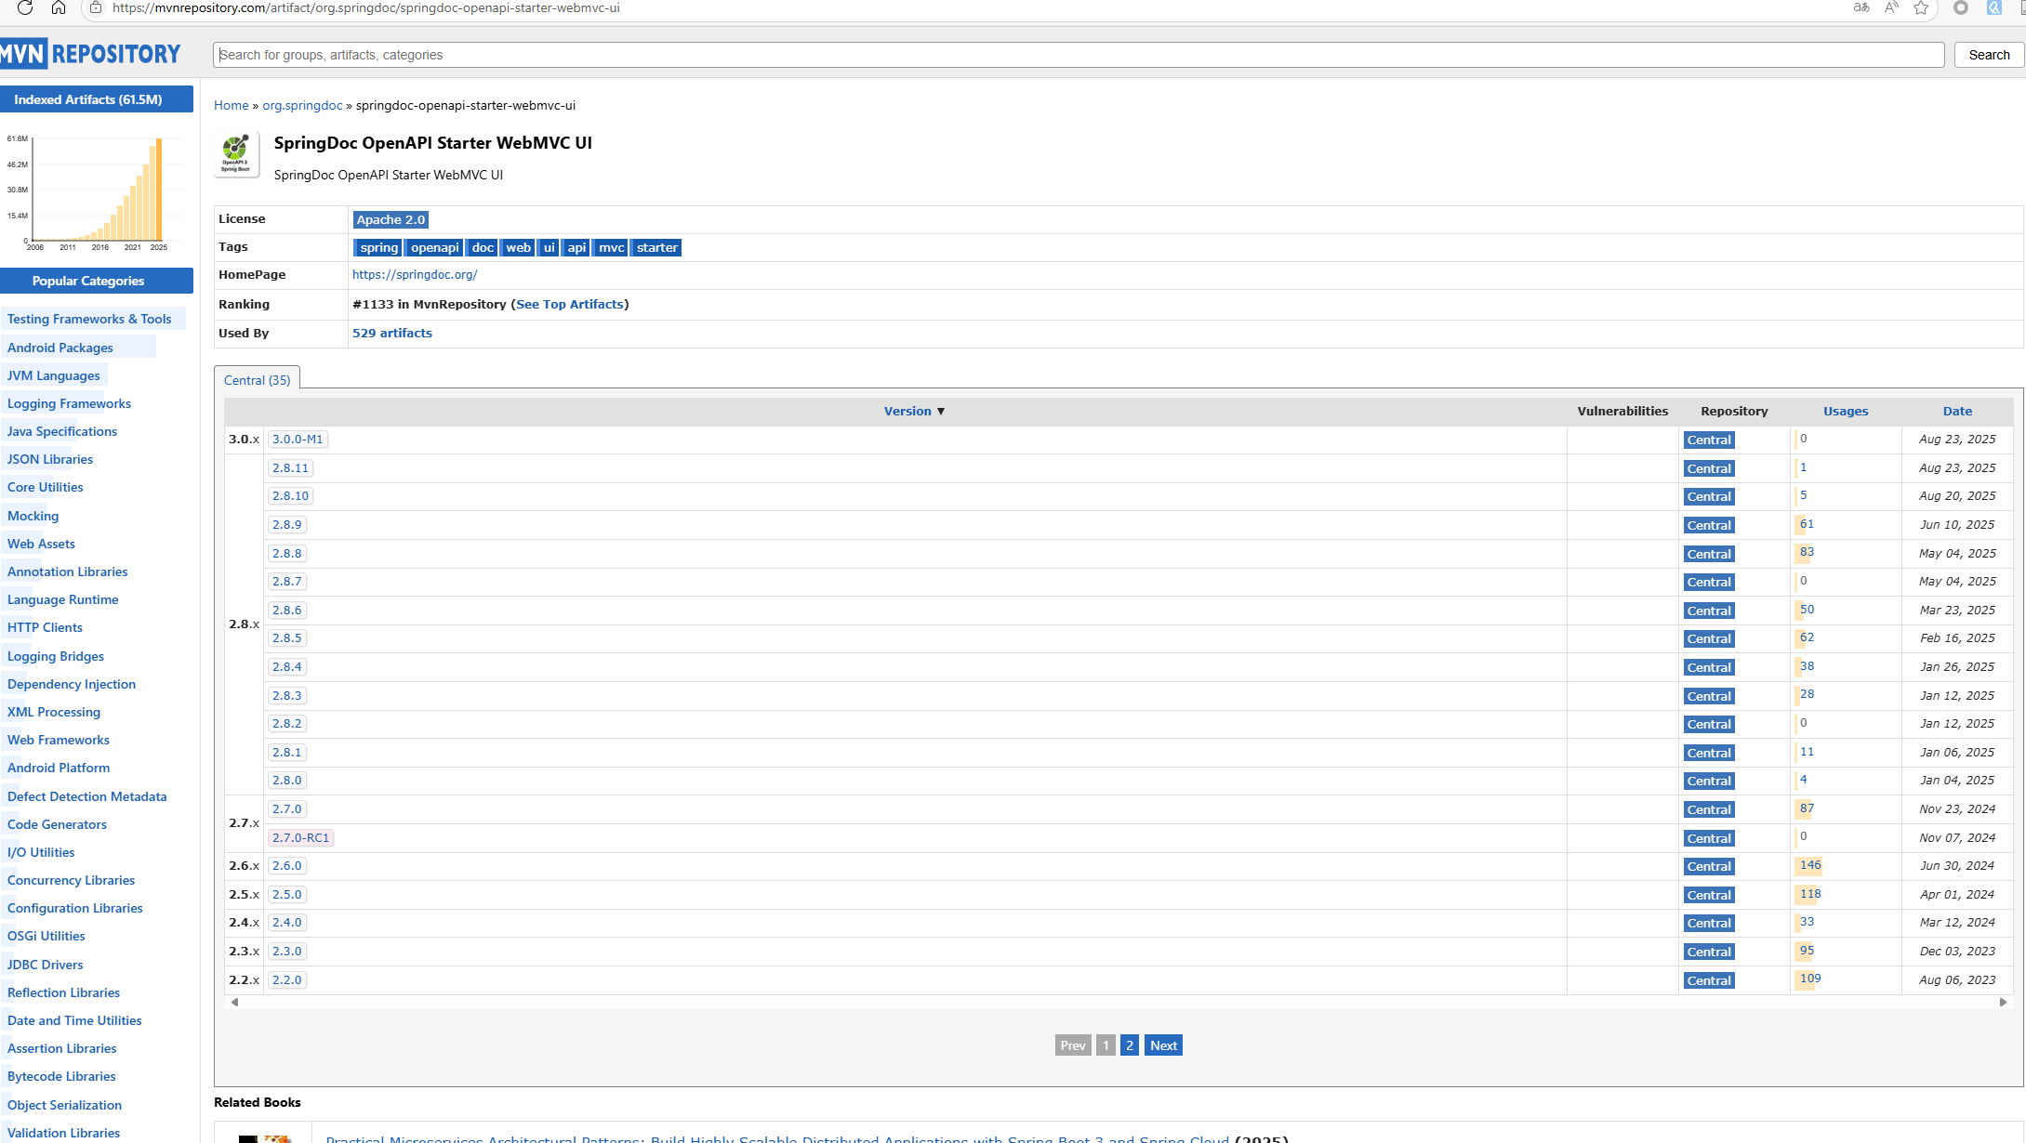Filter by the openapi tag
Image resolution: width=2026 pixels, height=1143 pixels.
tap(435, 247)
